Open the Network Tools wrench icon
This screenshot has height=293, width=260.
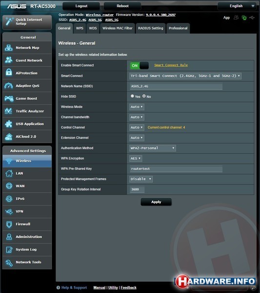[x=9, y=263]
